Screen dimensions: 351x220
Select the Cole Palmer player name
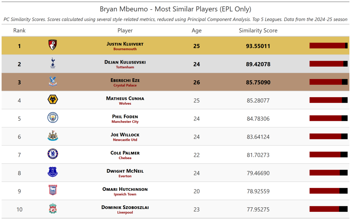[x=125, y=153]
